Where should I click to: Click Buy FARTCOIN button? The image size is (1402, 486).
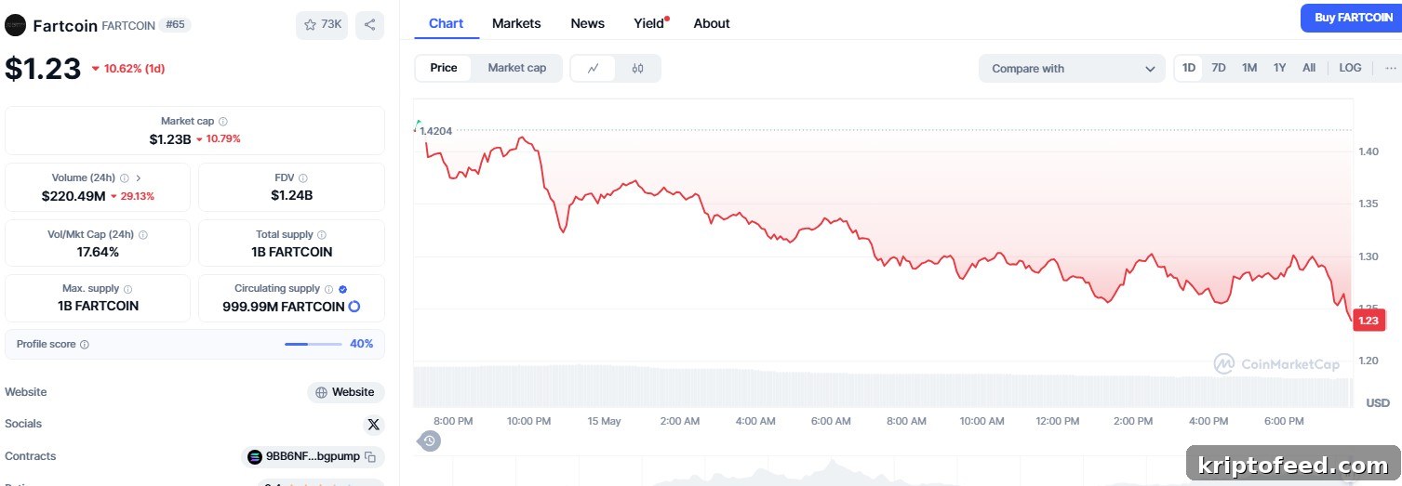pyautogui.click(x=1354, y=18)
